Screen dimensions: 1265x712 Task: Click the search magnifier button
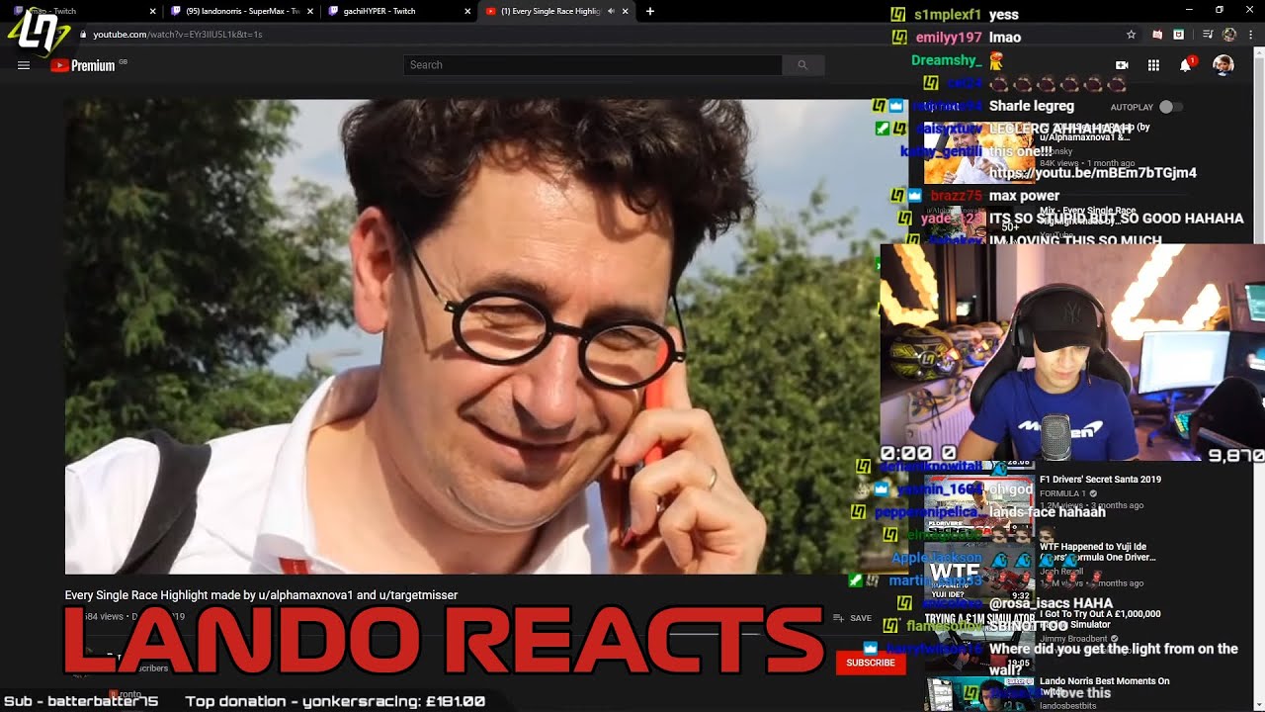tap(802, 65)
